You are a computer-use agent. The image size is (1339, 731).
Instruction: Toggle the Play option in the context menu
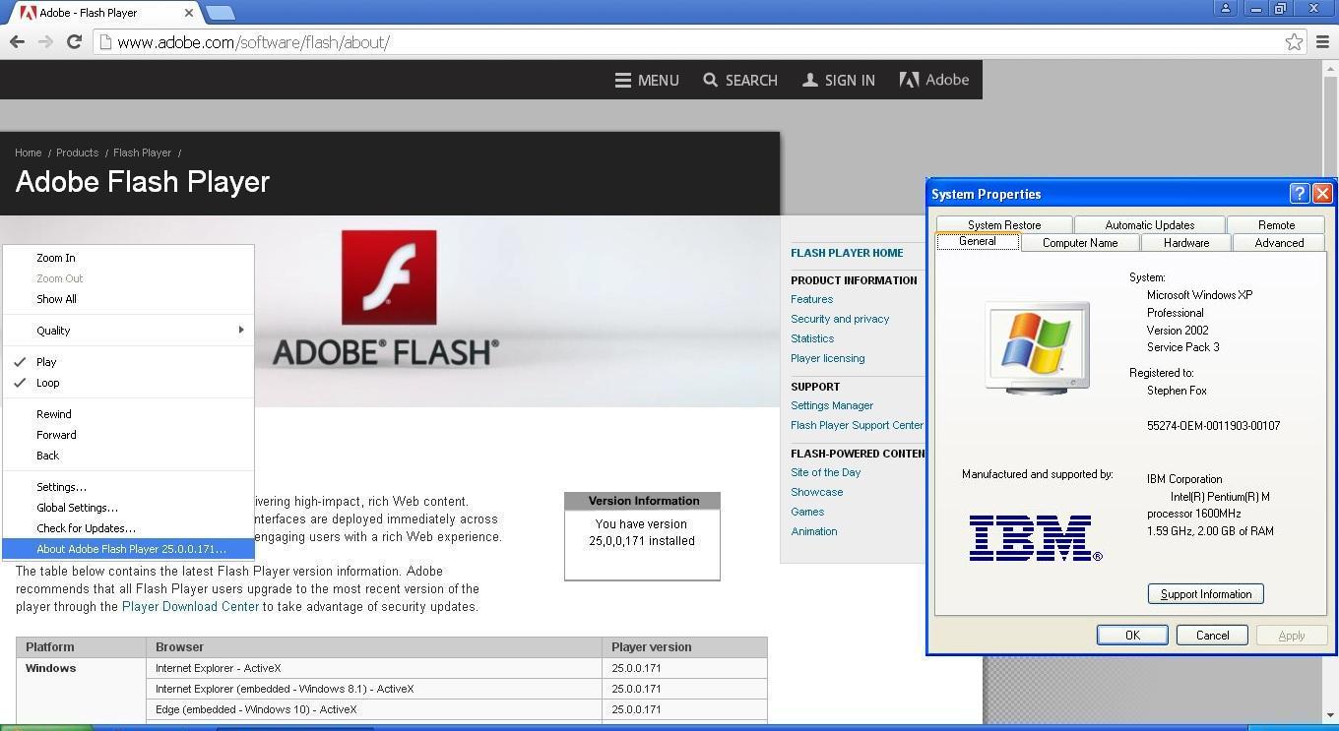(x=128, y=362)
